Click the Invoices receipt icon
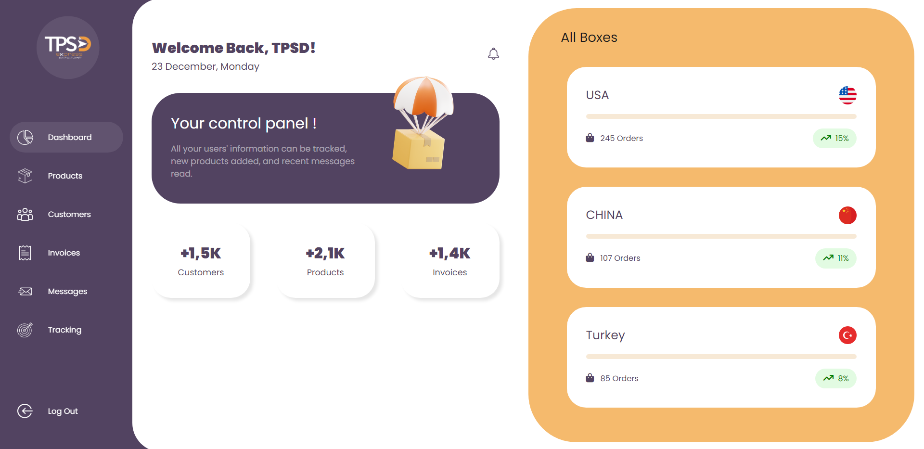 25,253
